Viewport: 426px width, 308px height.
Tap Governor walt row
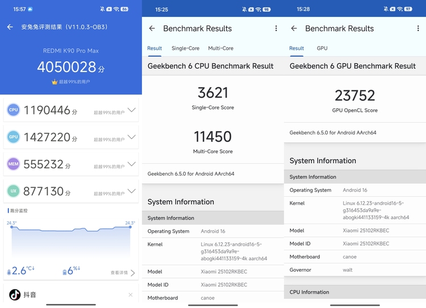point(355,270)
